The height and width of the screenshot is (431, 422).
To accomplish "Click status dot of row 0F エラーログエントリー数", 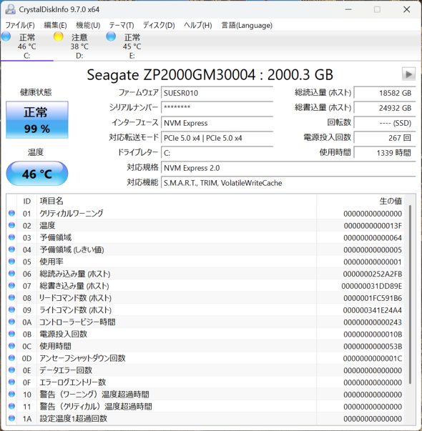I will point(11,382).
